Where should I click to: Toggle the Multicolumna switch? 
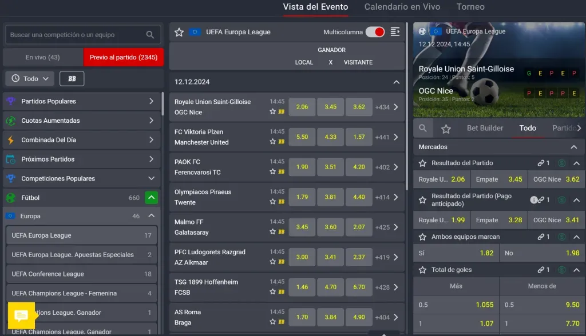[375, 32]
